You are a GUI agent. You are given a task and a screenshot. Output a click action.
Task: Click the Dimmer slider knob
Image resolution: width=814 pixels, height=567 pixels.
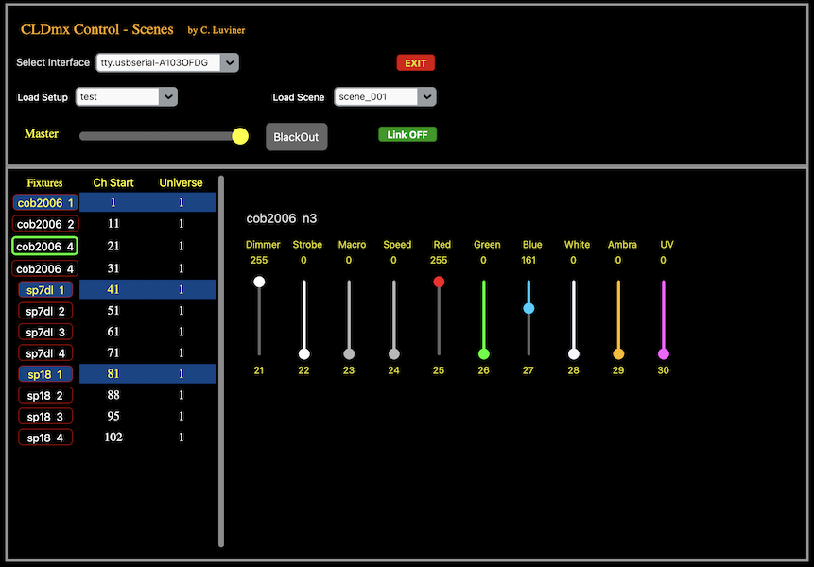[x=259, y=282]
